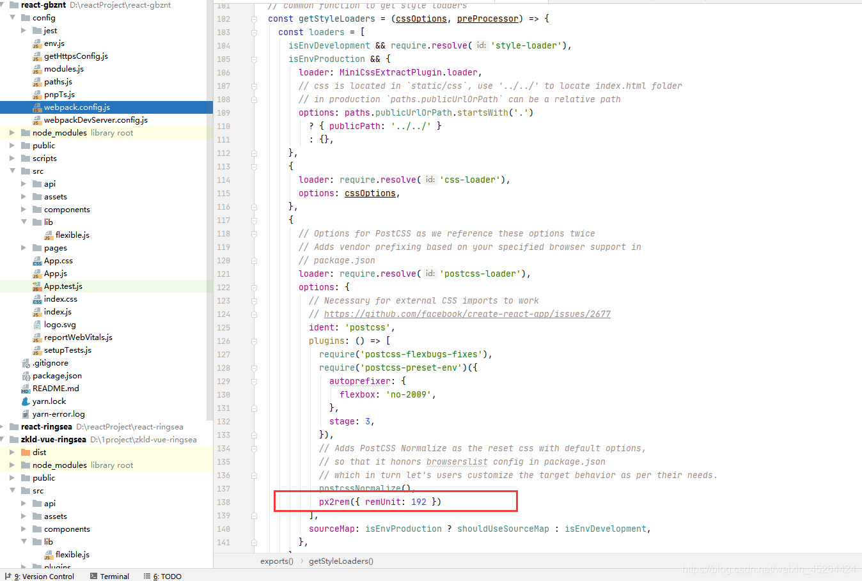
Task: Click the README.md markdown file icon
Action: 26,389
